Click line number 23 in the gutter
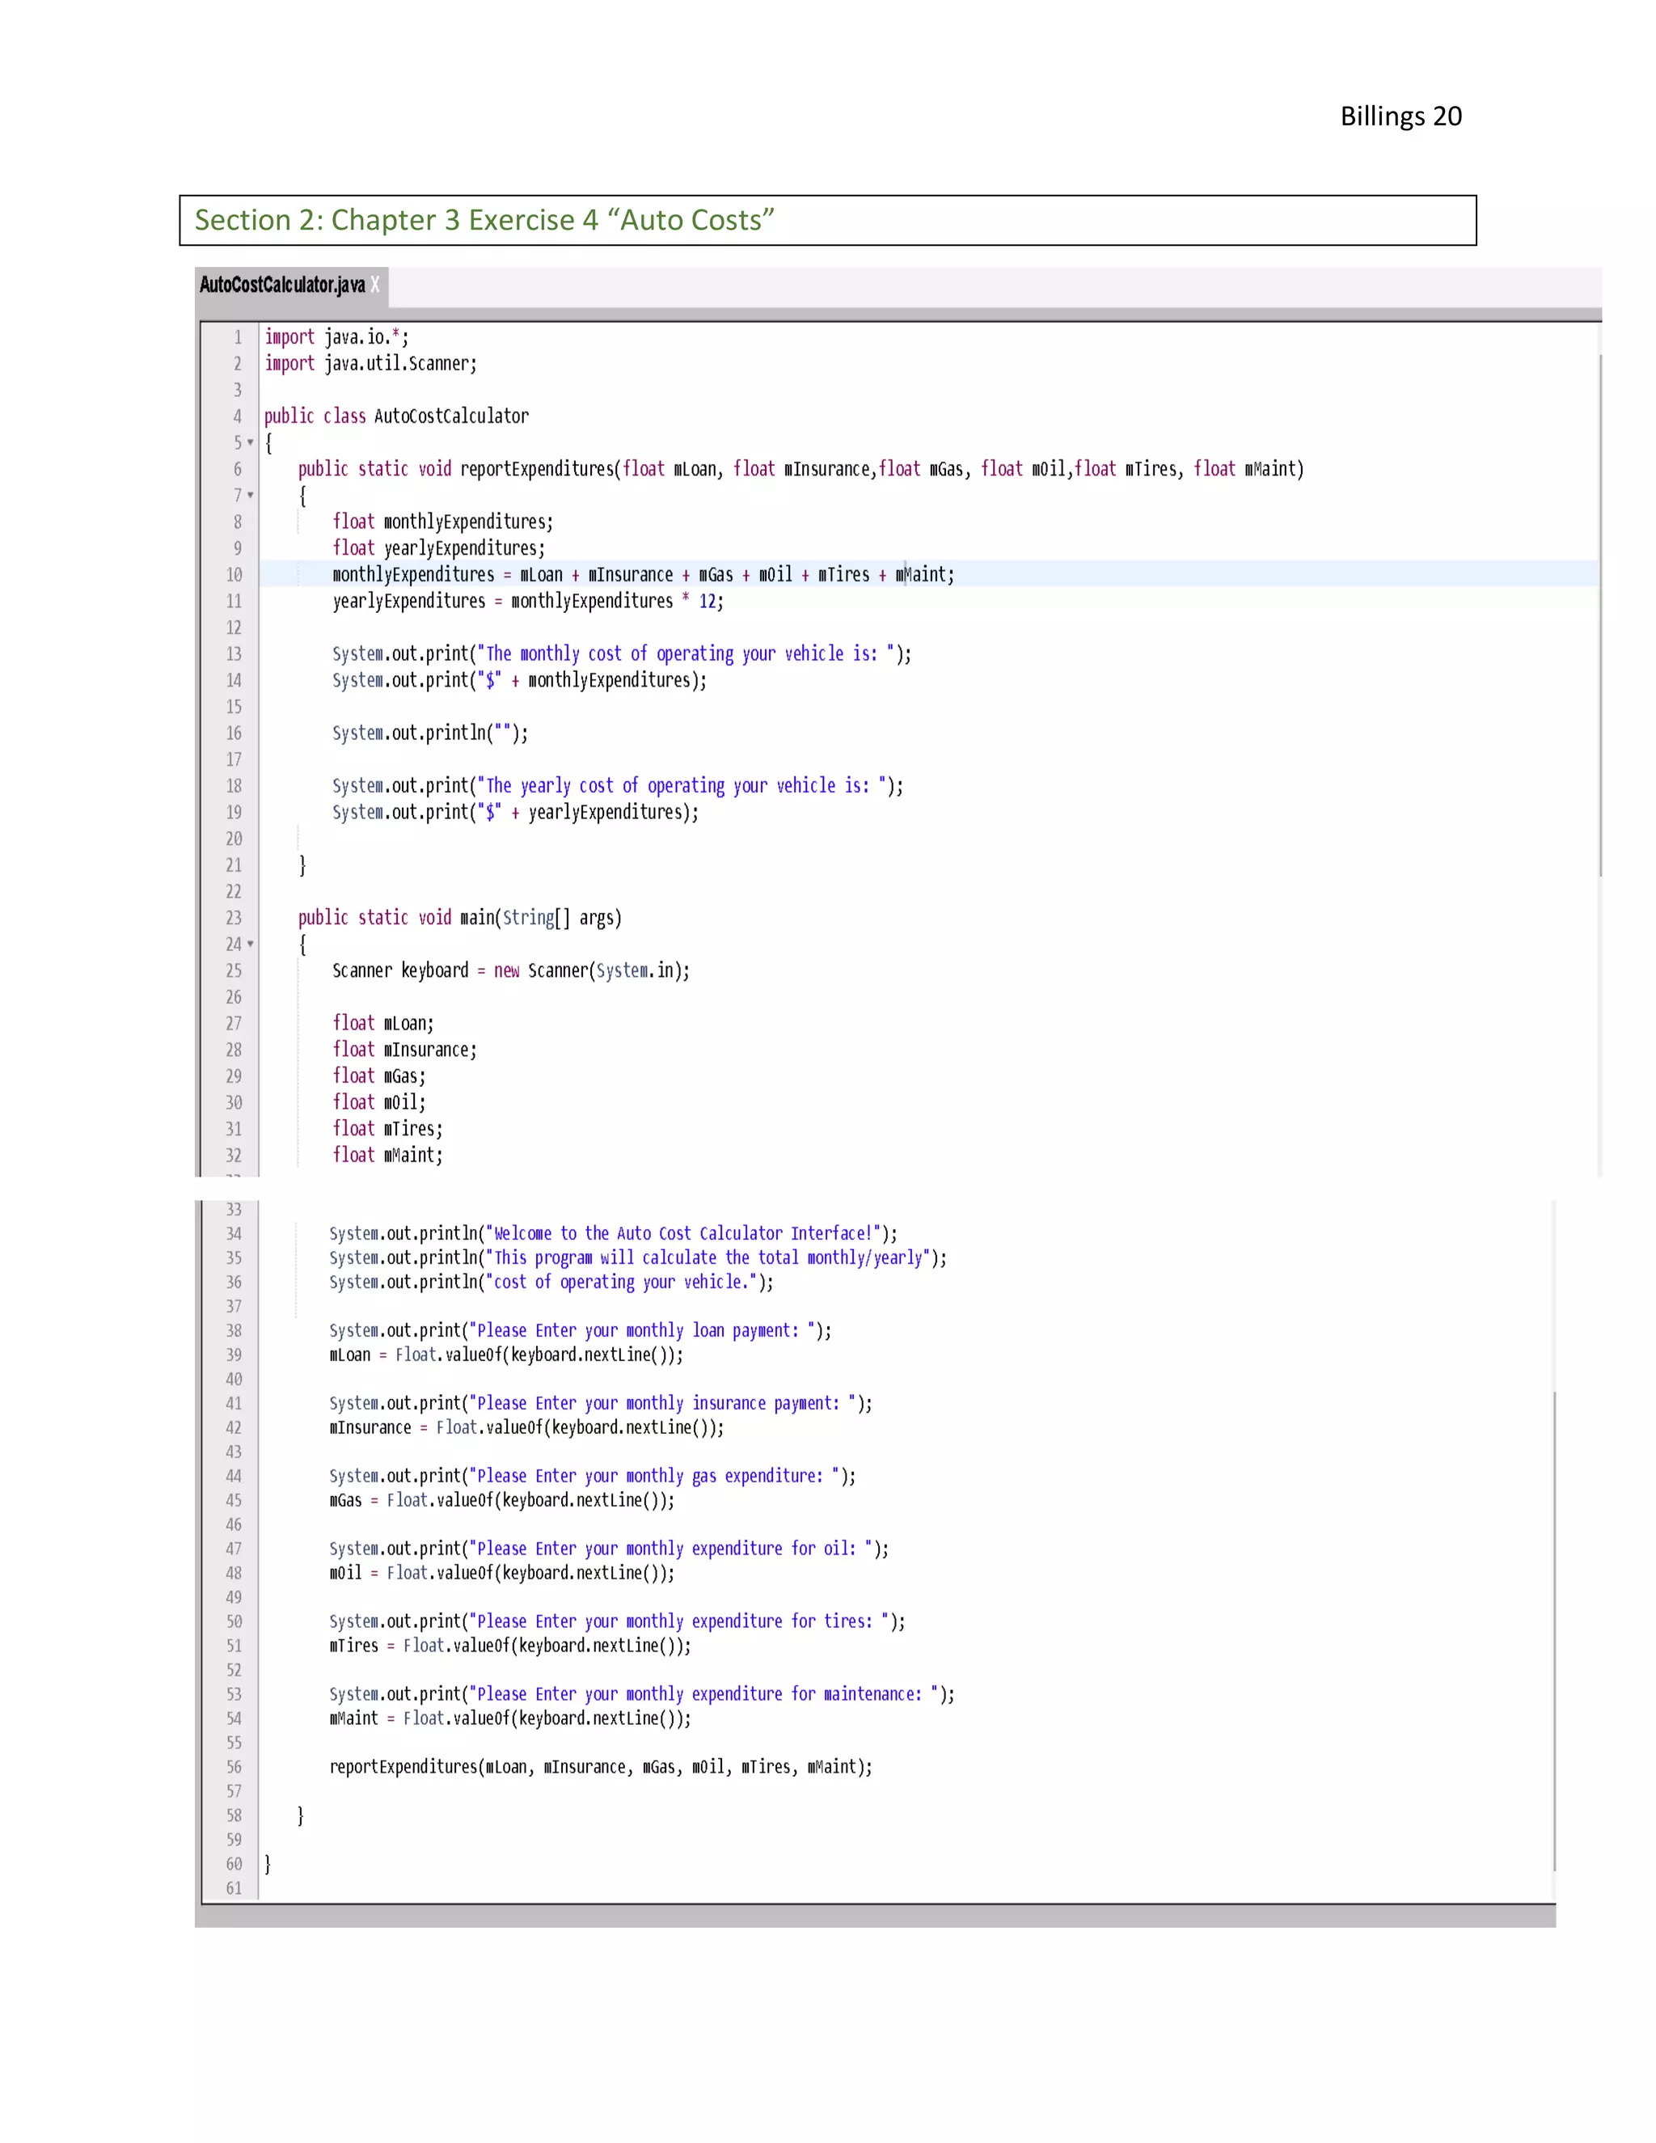The height and width of the screenshot is (2143, 1656). [234, 918]
